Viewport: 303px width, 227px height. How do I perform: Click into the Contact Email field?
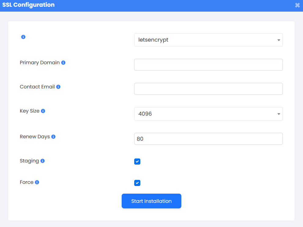click(208, 89)
